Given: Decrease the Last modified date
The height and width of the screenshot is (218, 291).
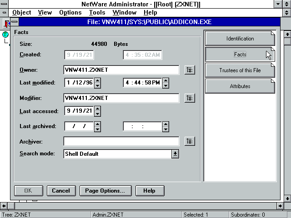Looking at the screenshot, I should pos(97,85).
